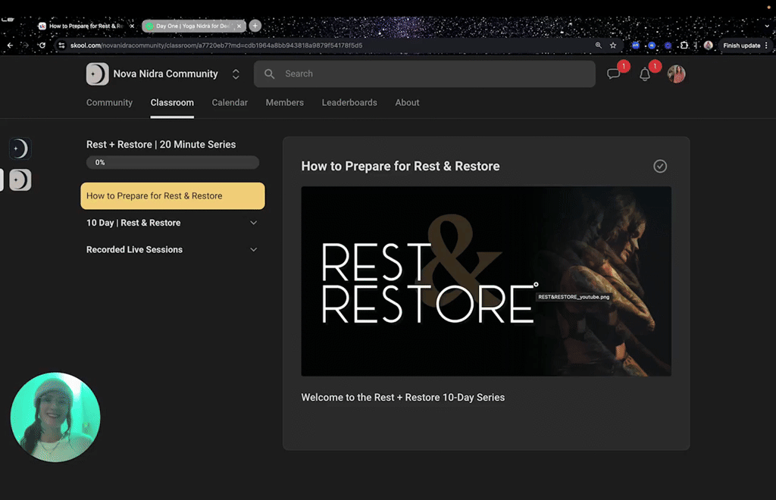Open the Chrome profile avatar in toolbar
This screenshot has width=776, height=500.
pos(709,45)
